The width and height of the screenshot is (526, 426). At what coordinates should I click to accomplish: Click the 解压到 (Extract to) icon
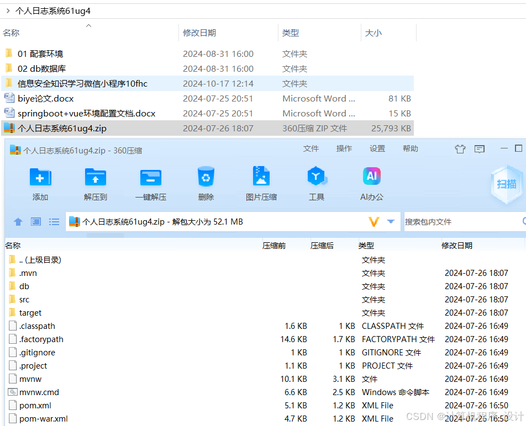[95, 182]
